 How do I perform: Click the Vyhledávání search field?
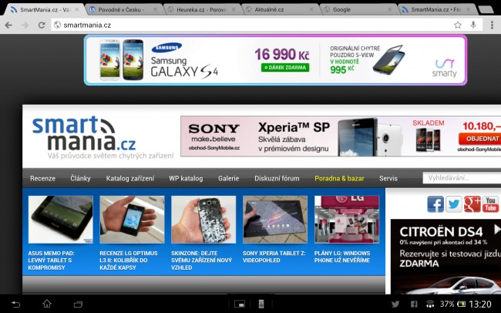pyautogui.click(x=462, y=178)
